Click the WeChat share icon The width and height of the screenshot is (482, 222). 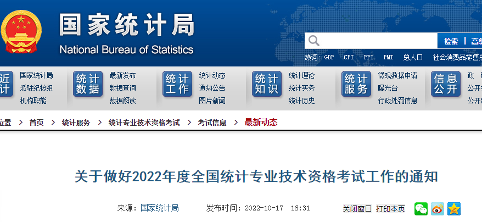[421, 209]
